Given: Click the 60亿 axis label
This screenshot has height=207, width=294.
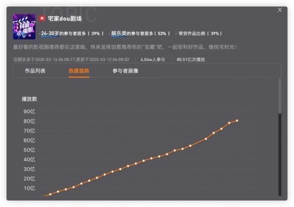Looking at the screenshot, I should pyautogui.click(x=29, y=140).
